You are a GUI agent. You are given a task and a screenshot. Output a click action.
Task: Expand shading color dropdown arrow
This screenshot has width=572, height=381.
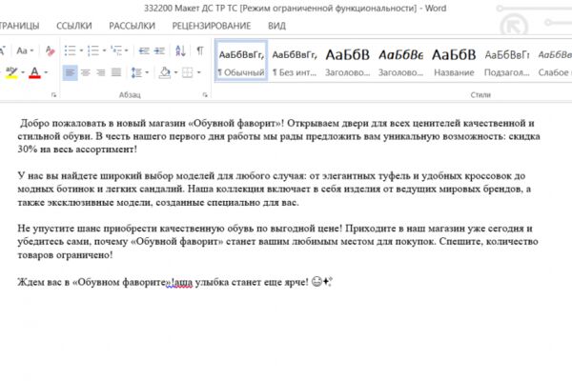175,72
